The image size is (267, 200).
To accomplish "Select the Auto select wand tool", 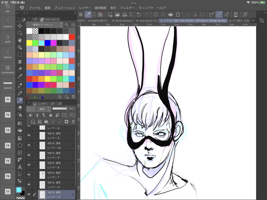I will tap(20, 69).
